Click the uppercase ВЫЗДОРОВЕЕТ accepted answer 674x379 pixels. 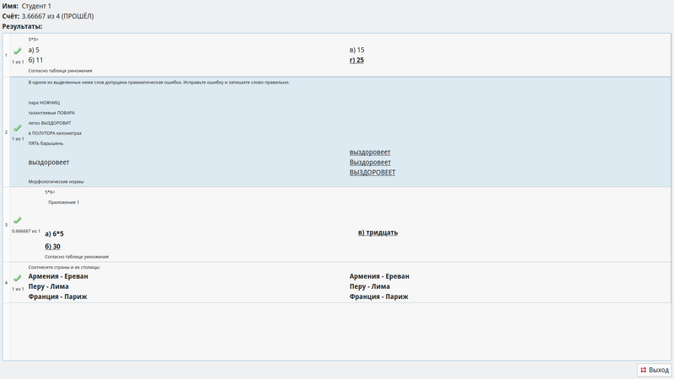(x=372, y=173)
